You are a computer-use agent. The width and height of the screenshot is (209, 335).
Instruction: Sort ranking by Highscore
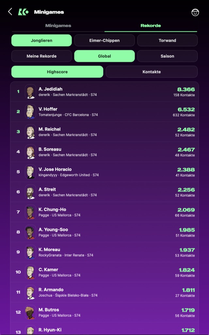click(x=57, y=72)
